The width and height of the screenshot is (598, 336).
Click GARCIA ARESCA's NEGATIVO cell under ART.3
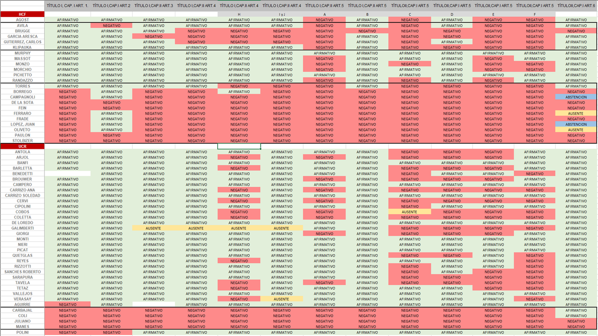[153, 36]
